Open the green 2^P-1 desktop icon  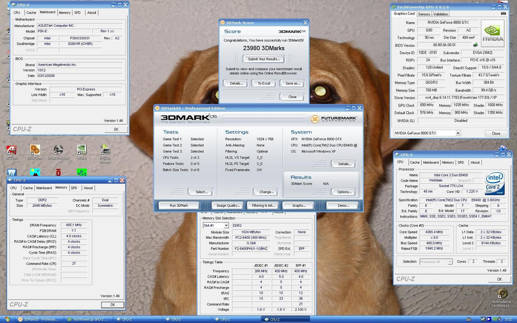pos(81,172)
